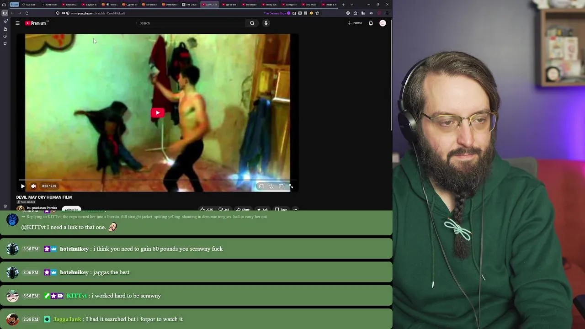Image resolution: width=585 pixels, height=329 pixels.
Task: Save the video to a playlist
Action: click(281, 209)
